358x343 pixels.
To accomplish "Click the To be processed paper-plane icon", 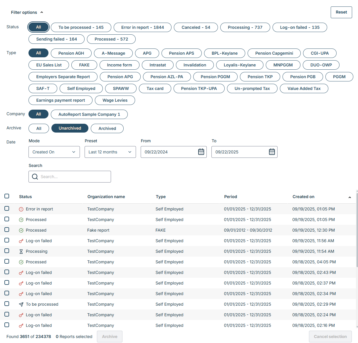I will (21, 304).
